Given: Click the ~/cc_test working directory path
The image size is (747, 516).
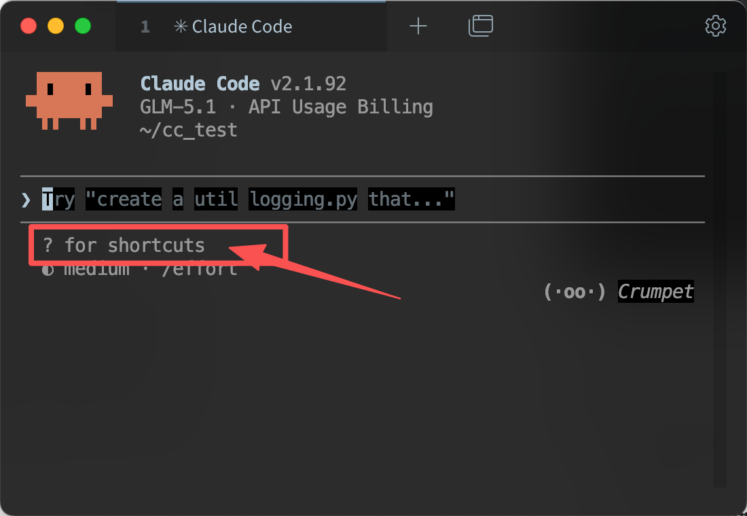Looking at the screenshot, I should pos(189,130).
